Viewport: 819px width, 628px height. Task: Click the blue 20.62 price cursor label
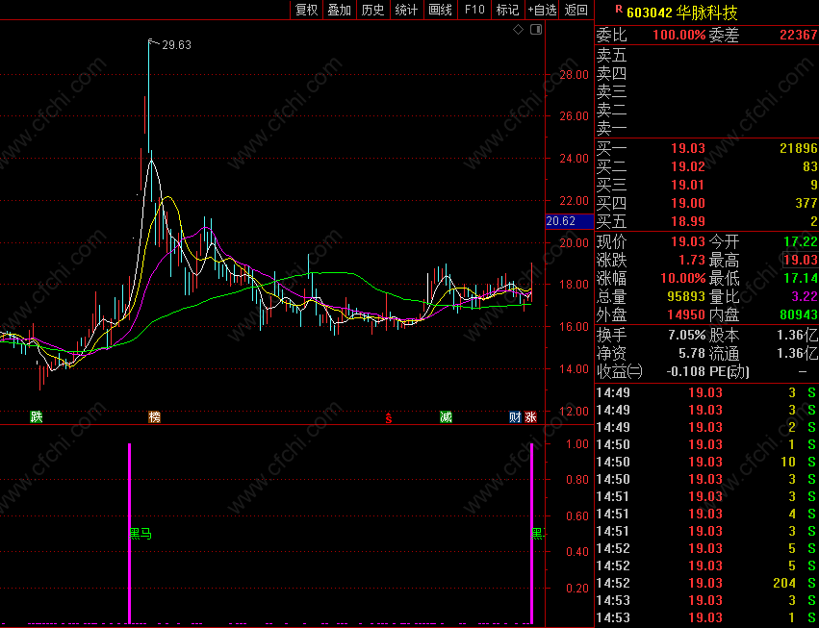(x=570, y=221)
